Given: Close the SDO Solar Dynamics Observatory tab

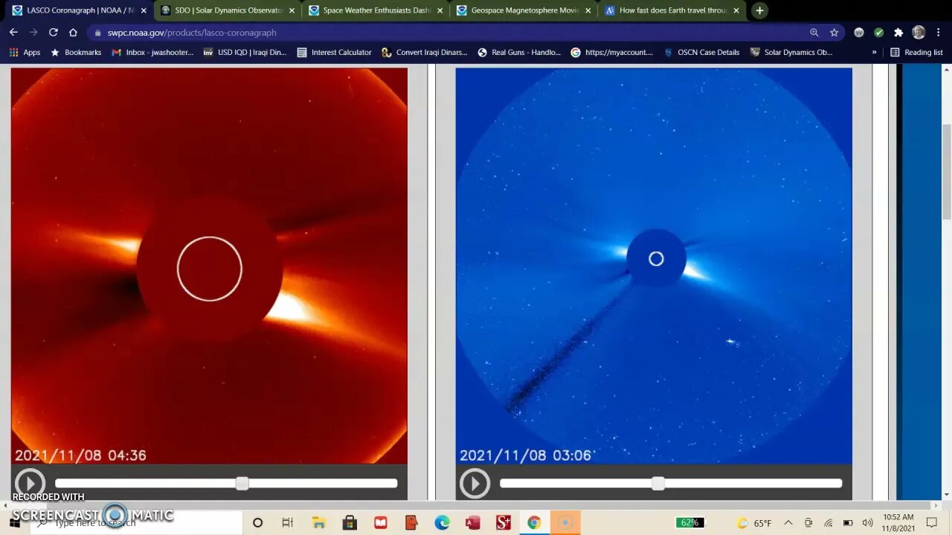Looking at the screenshot, I should pos(292,10).
